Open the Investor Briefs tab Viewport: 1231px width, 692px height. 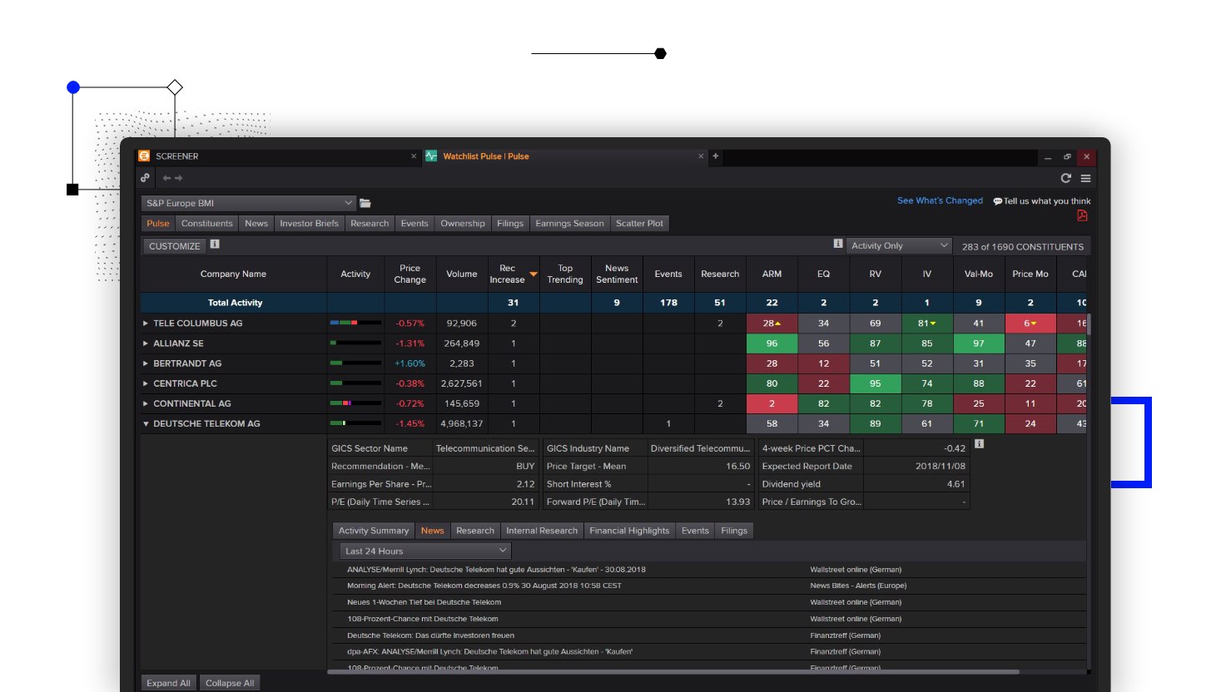[309, 223]
